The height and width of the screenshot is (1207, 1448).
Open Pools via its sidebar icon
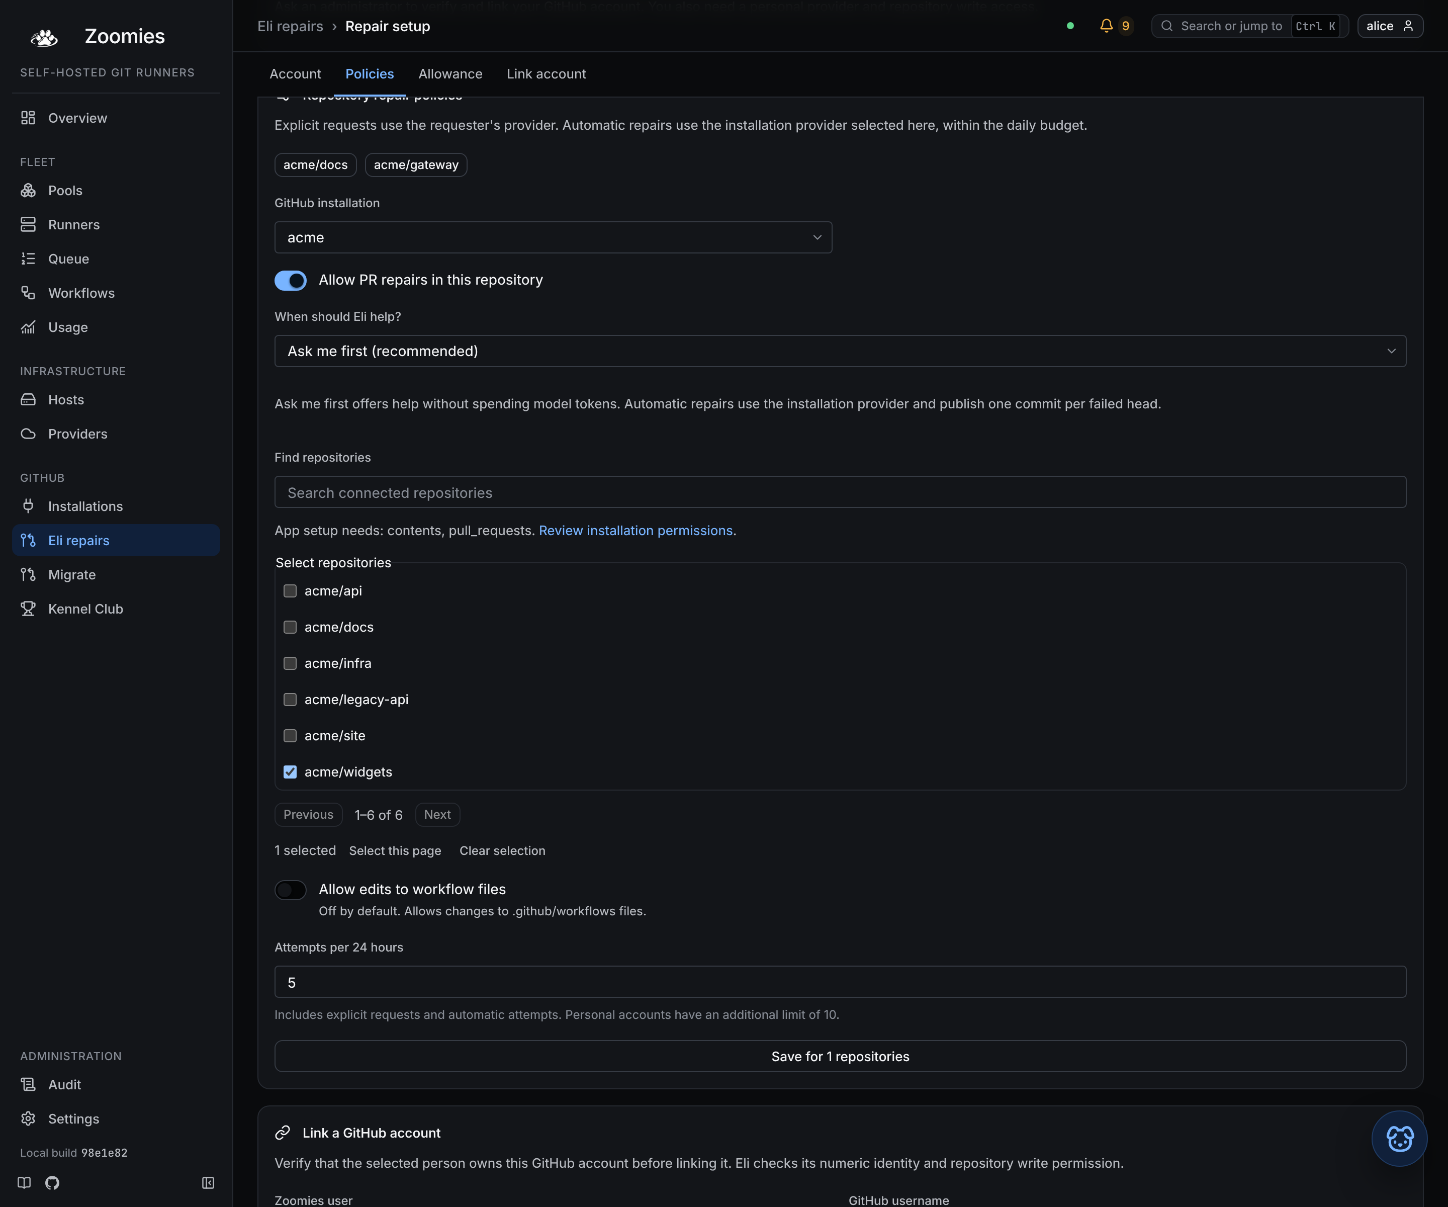click(28, 191)
